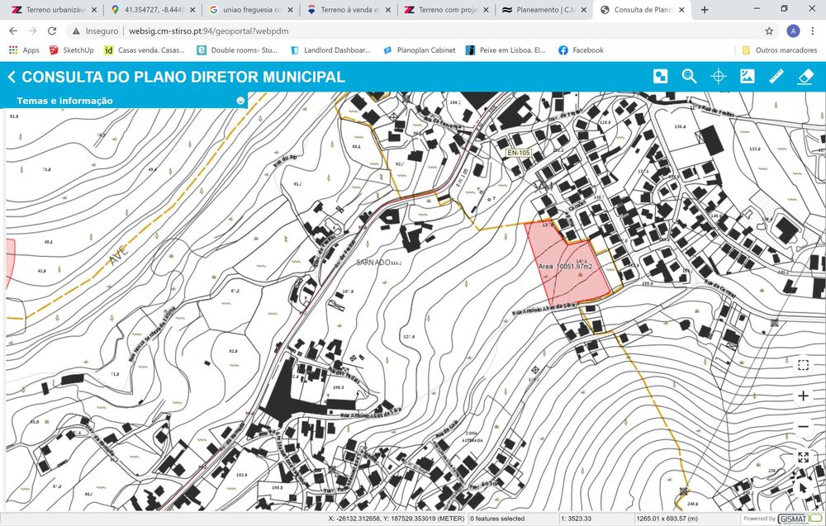Screen dimensions: 826x526
Task: Open the Chrome profile avatar
Action: coord(793,31)
